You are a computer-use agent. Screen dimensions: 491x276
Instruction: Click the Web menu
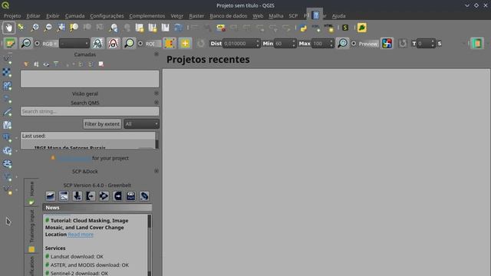(258, 15)
